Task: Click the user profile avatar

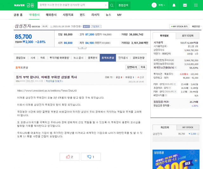Action: click(x=154, y=5)
